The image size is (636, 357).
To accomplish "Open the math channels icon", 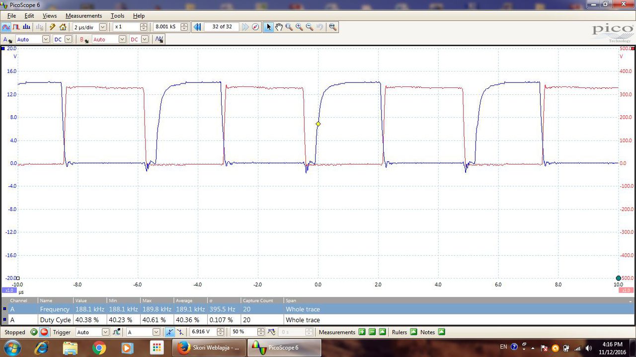I will pos(159,39).
